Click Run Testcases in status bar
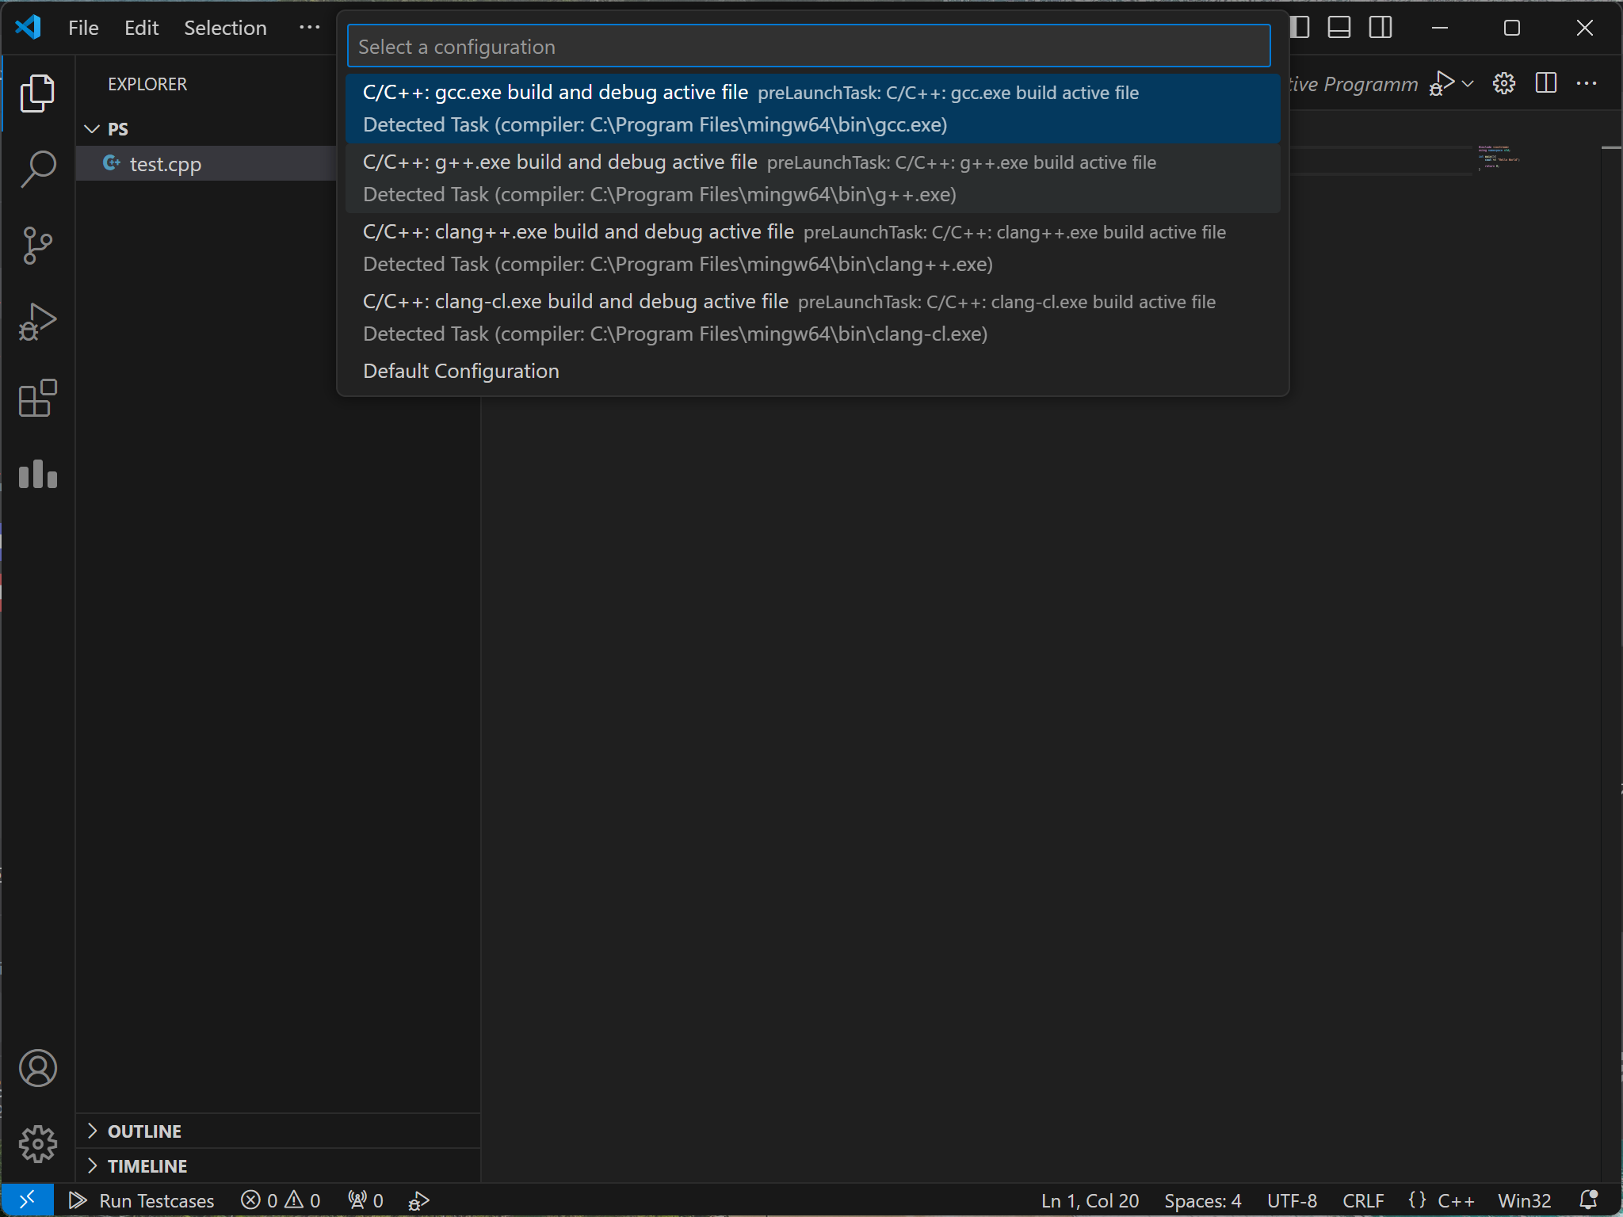Viewport: 1623px width, 1217px height. [142, 1200]
